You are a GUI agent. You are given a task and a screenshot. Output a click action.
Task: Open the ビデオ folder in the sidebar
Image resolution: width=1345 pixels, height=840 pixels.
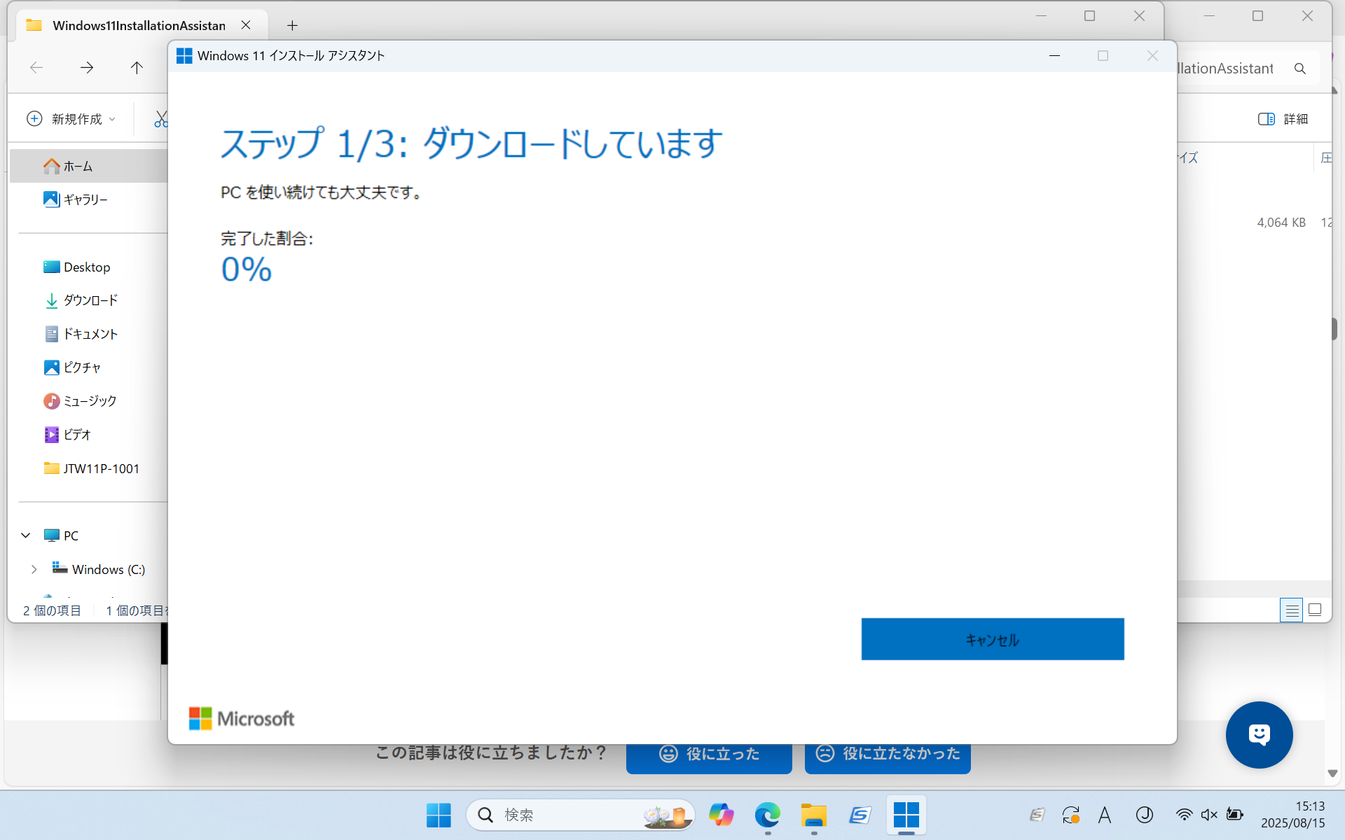(x=76, y=435)
